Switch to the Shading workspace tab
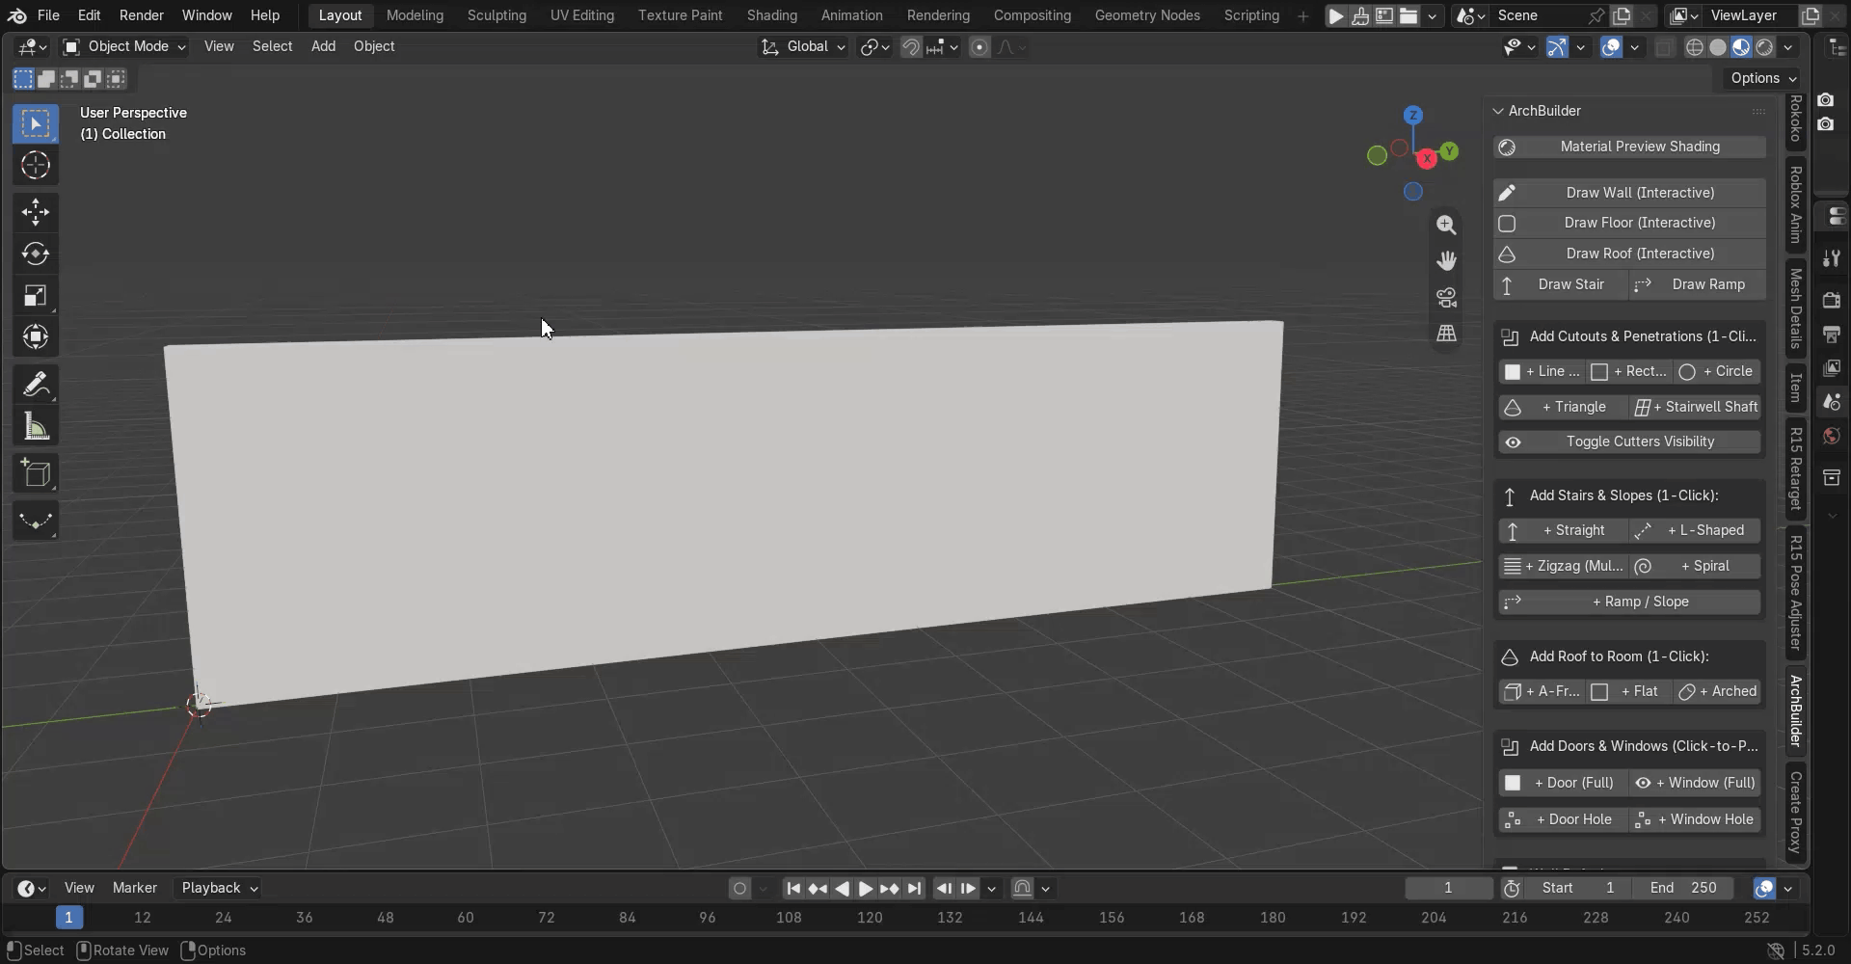The image size is (1851, 964). click(771, 15)
